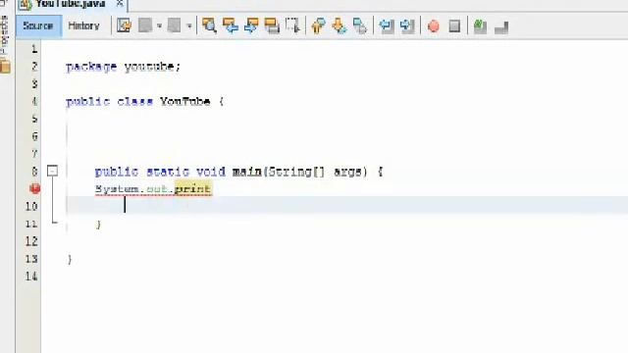Click the second greyed forward navigation icon

tap(175, 26)
